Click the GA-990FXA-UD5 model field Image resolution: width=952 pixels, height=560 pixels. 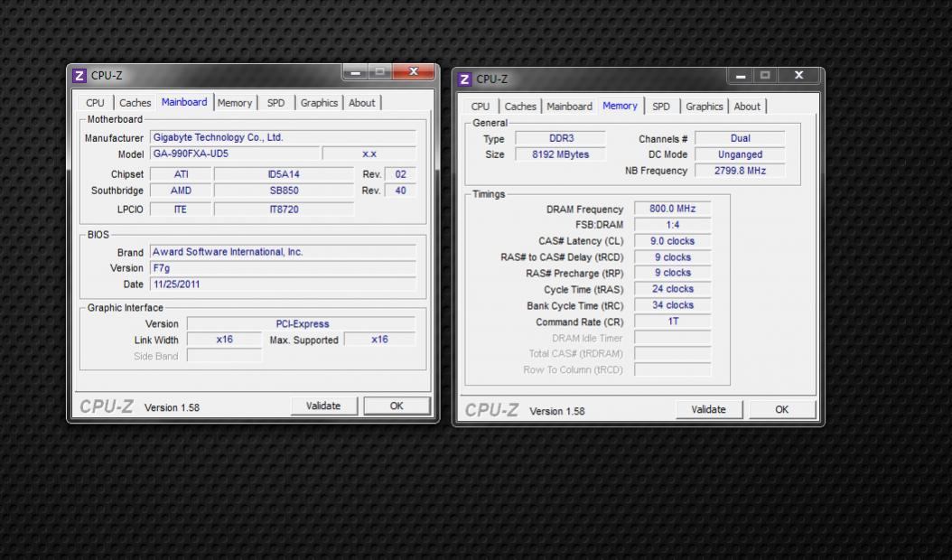tap(234, 154)
